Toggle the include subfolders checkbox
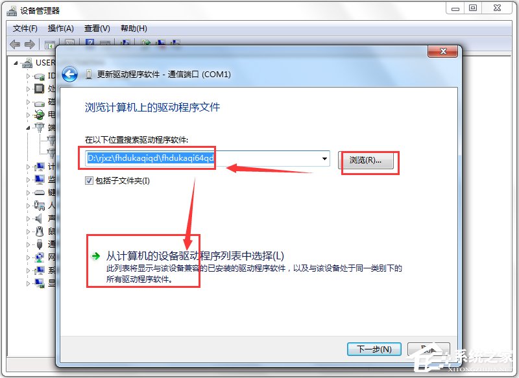 pos(89,180)
